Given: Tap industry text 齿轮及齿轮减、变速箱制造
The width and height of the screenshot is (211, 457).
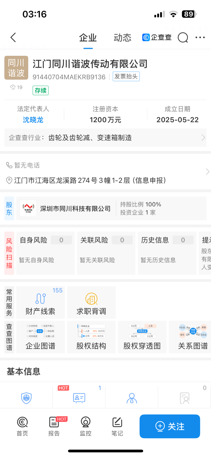Looking at the screenshot, I should 90,137.
